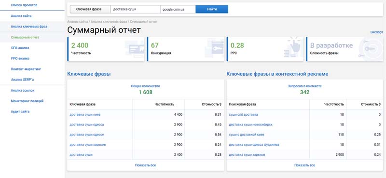This screenshot has width=386, height=178.
Task: Open Анализ SERP'а sidebar item
Action: pyautogui.click(x=22, y=80)
